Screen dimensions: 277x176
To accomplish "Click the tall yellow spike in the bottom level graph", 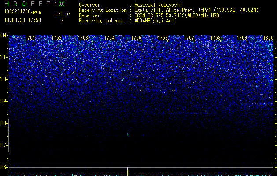I will (x=128, y=172).
